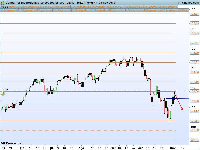Select the Precio indicator label
The height and width of the screenshot is (150, 200).
tap(4, 7)
